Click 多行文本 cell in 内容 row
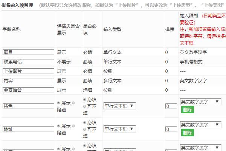The width and height of the screenshot is (226, 151). 112,81
